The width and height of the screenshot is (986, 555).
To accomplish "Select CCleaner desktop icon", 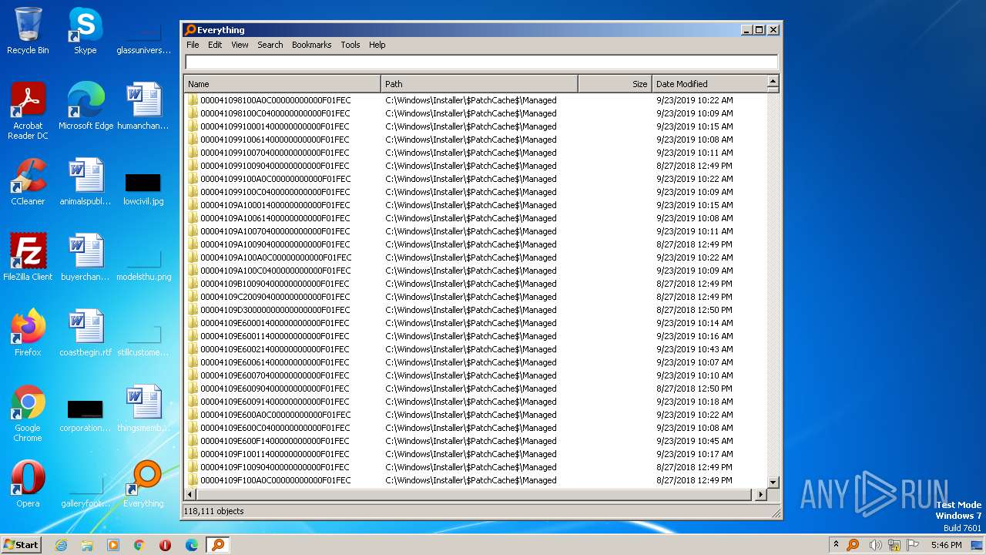I will tap(28, 181).
